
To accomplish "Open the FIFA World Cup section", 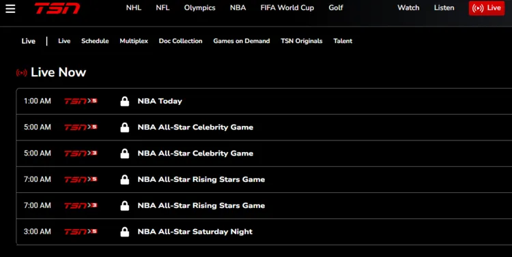I will point(287,7).
